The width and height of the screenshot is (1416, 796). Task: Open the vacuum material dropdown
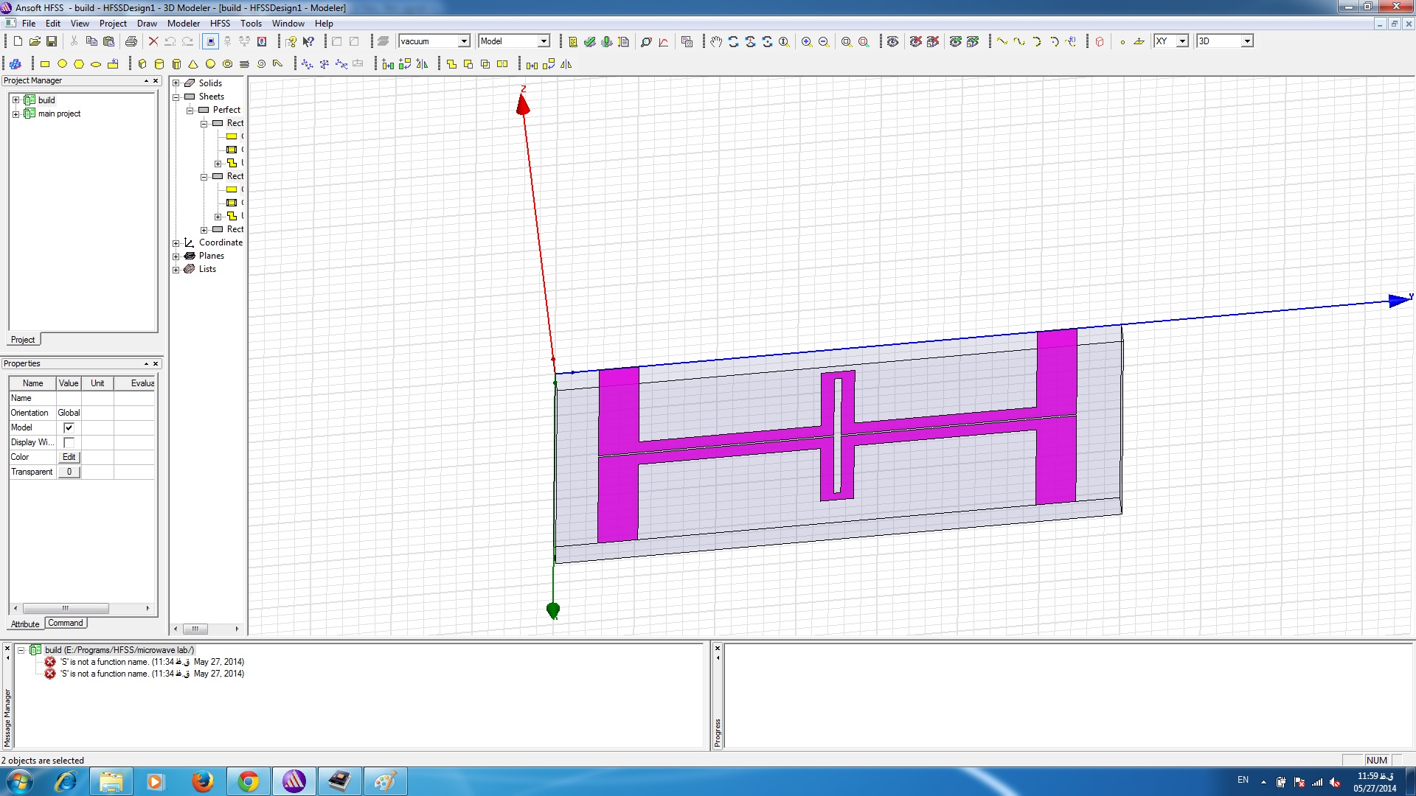tap(464, 41)
